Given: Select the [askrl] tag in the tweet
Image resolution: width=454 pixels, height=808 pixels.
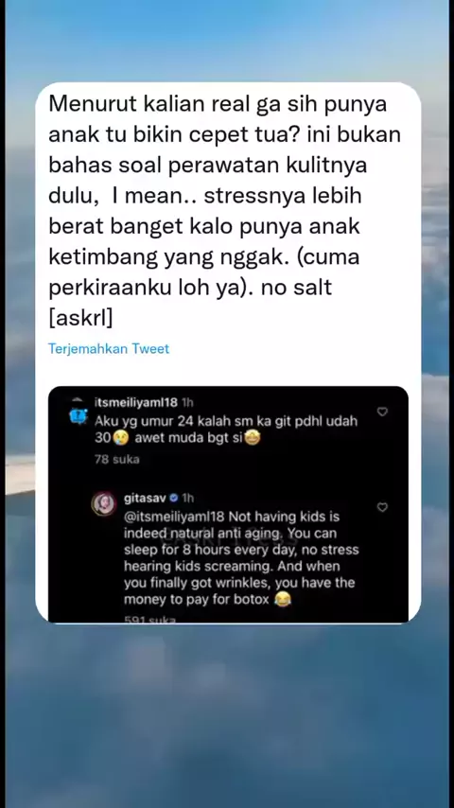Looking at the screenshot, I should (x=80, y=318).
